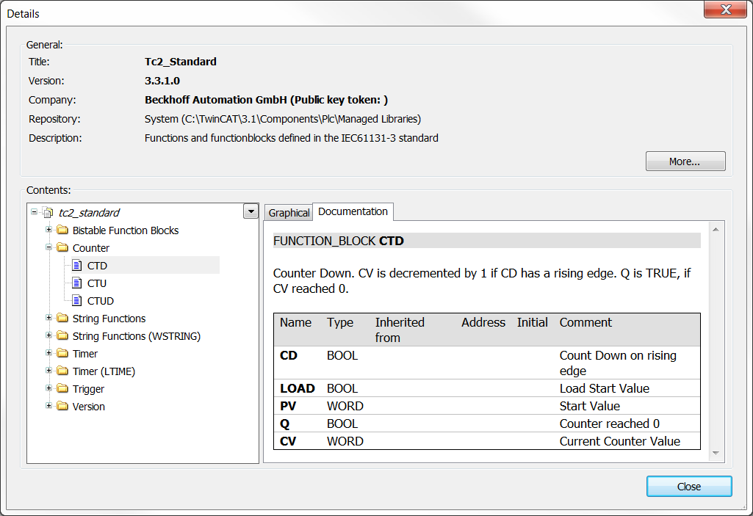Click the Type column header
The height and width of the screenshot is (516, 753).
340,322
